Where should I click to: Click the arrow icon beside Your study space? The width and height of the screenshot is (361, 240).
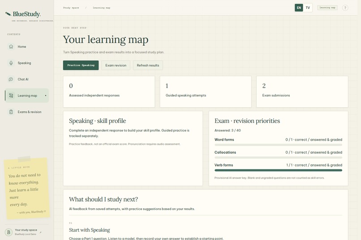point(40,232)
